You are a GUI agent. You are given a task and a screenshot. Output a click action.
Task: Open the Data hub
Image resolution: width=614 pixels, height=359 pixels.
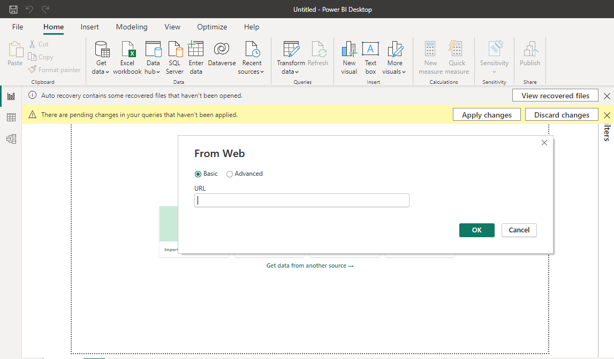pyautogui.click(x=153, y=56)
